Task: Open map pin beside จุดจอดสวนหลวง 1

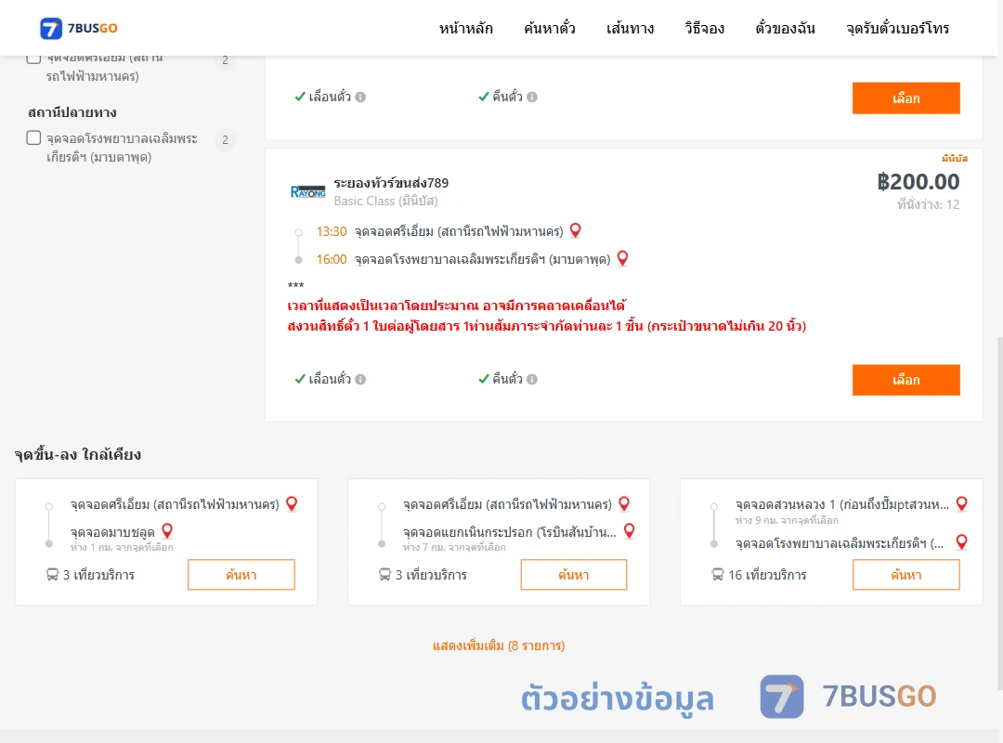Action: 961,503
